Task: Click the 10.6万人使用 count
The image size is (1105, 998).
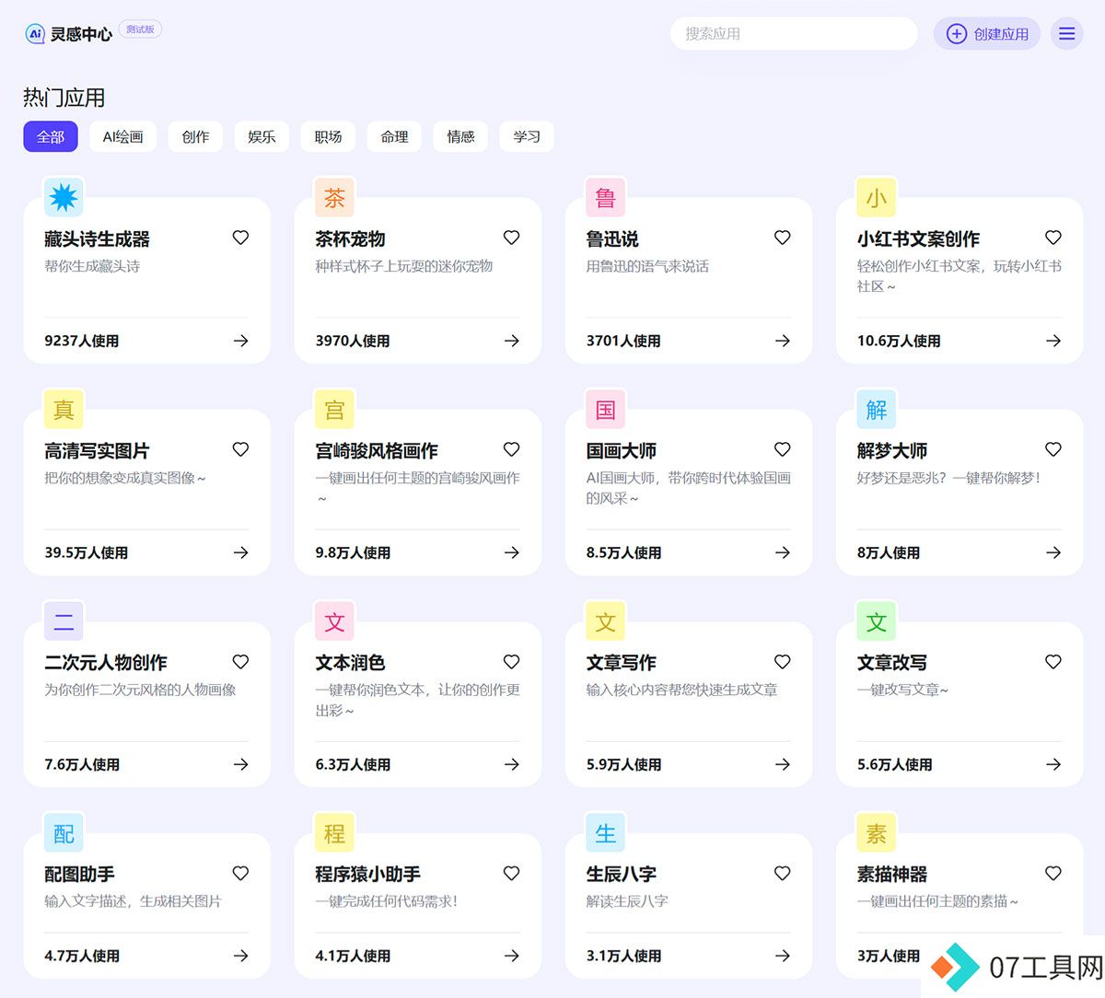Action: (899, 341)
